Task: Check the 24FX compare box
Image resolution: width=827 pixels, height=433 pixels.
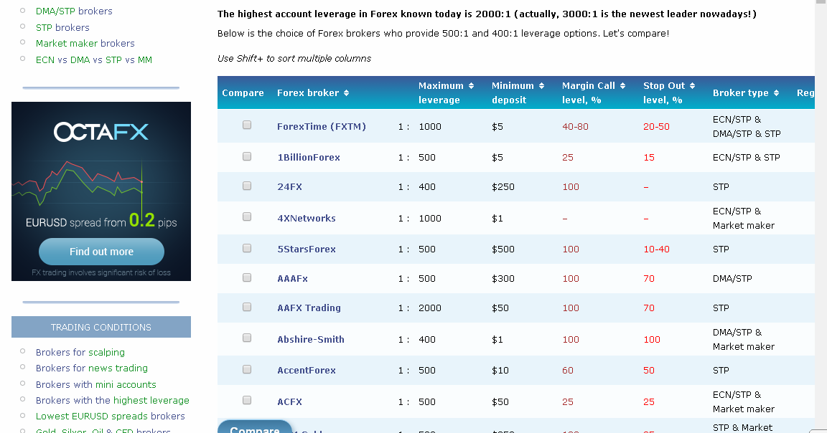Action: (x=247, y=186)
